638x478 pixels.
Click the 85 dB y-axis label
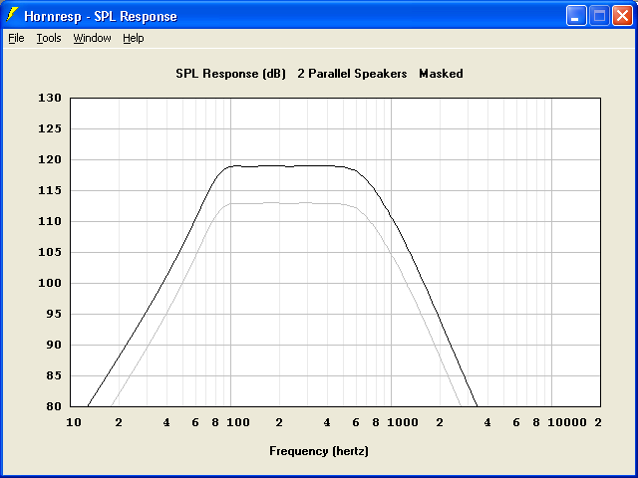53,376
